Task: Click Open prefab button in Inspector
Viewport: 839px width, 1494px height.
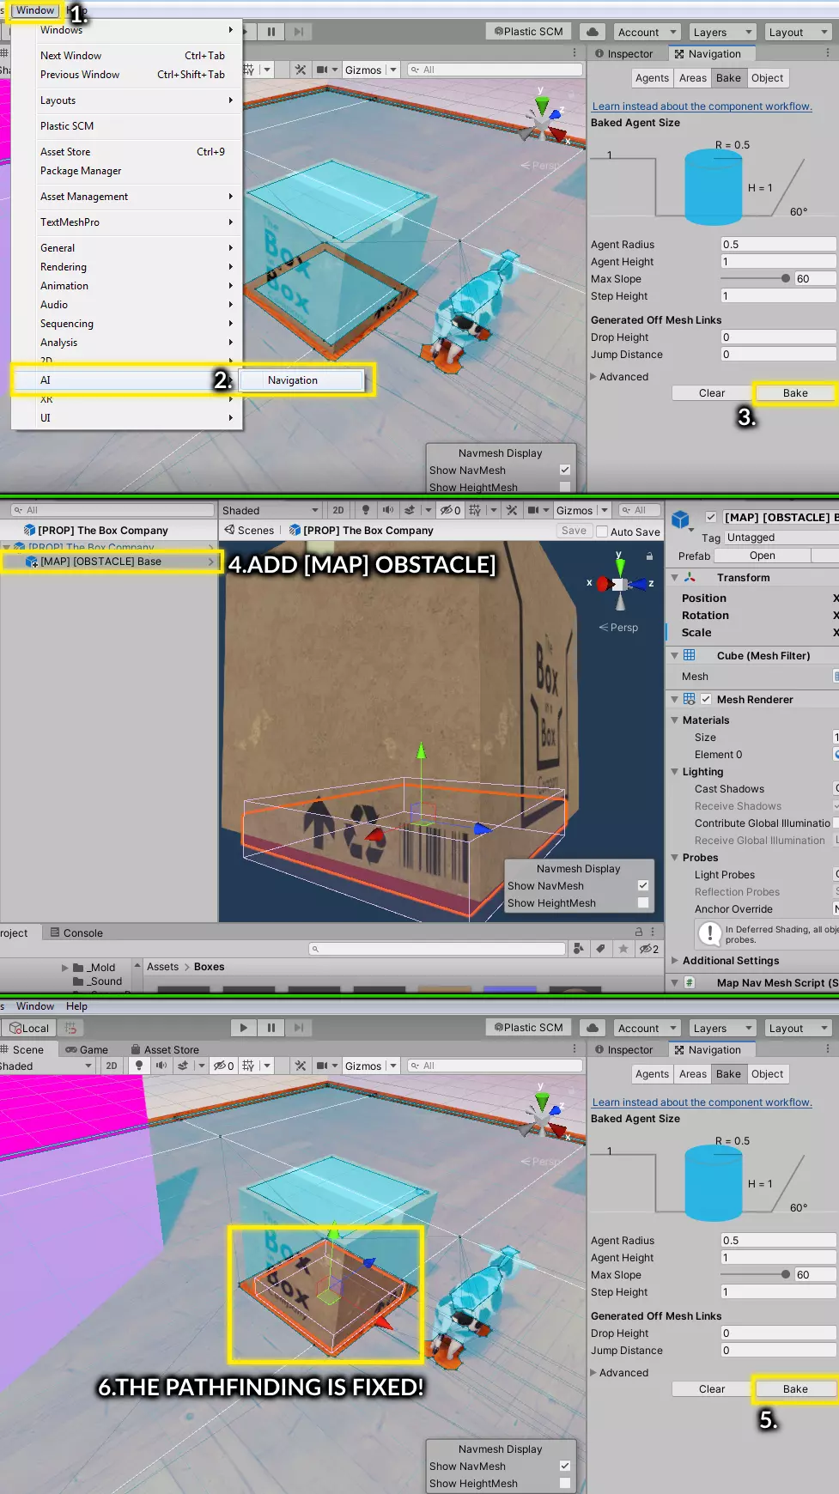Action: tap(762, 556)
